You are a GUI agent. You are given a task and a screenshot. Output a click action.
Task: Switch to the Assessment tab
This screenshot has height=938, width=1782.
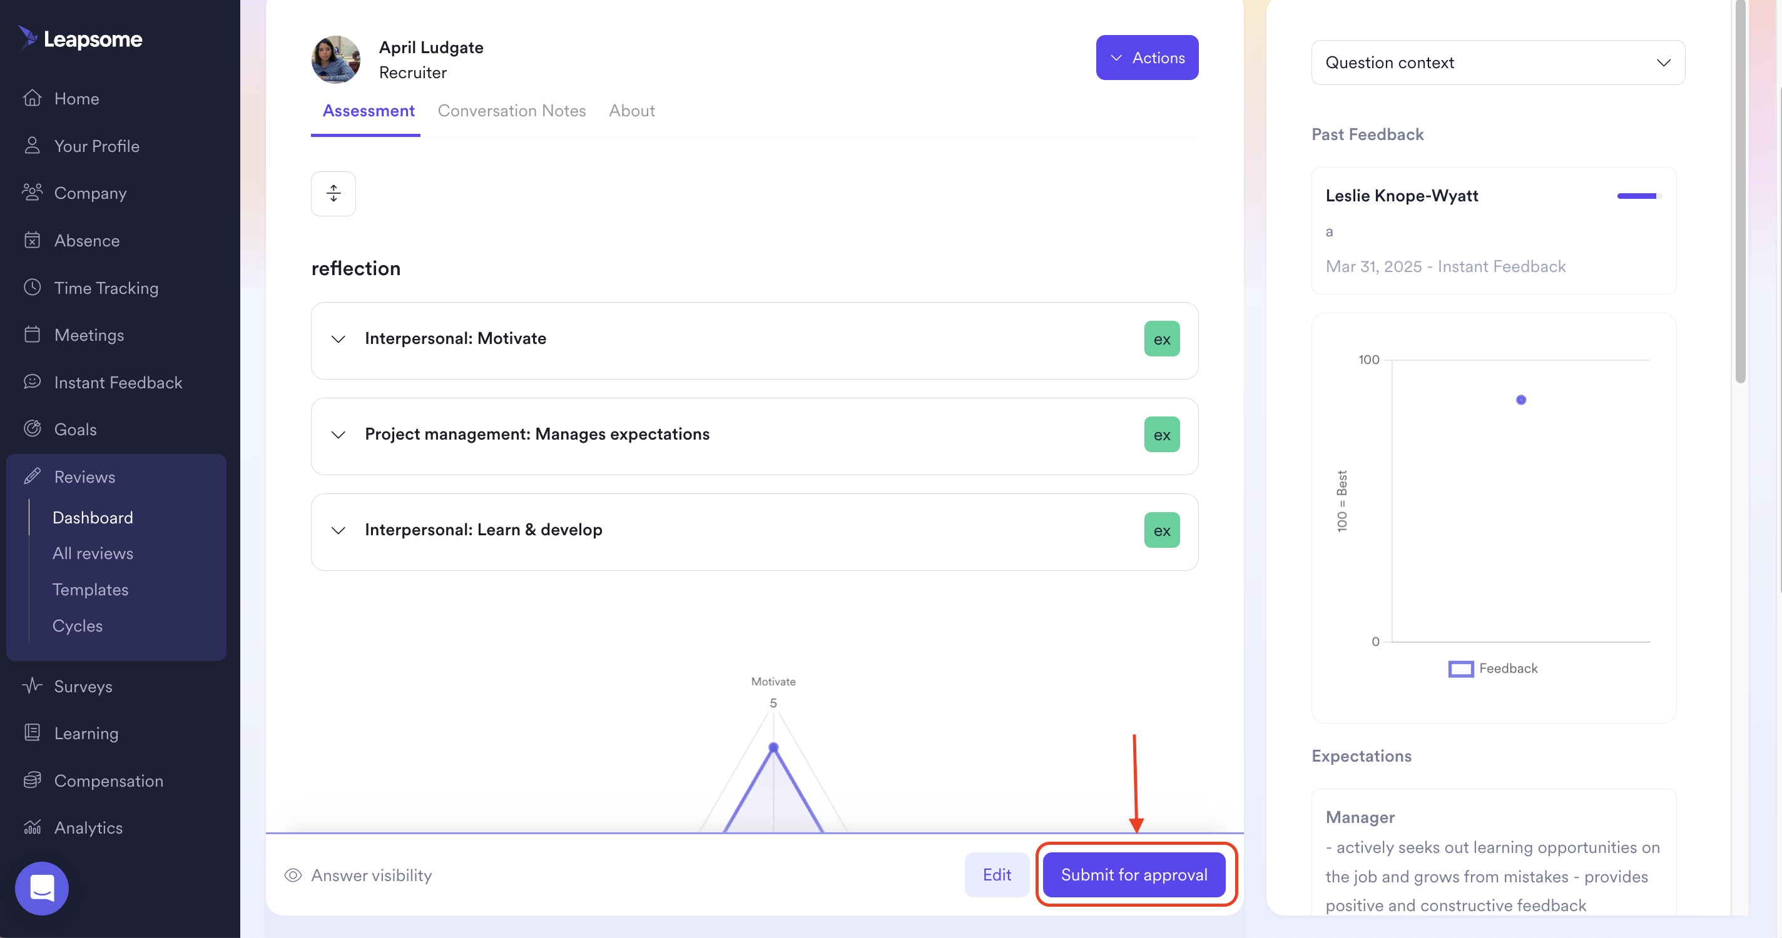(x=368, y=111)
